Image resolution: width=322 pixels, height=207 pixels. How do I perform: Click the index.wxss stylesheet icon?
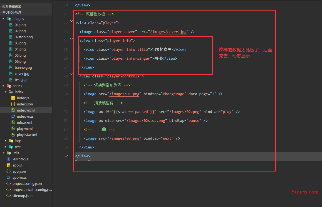13,117
